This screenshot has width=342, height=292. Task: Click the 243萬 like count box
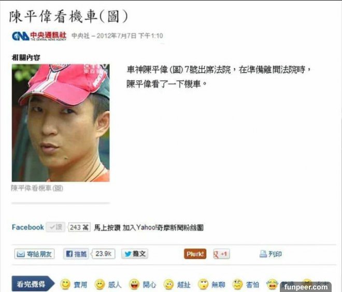[x=79, y=227]
